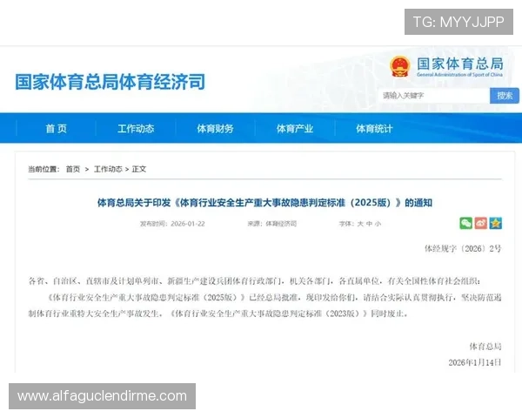Click the 国家体育总局体育经济司 site title

pyautogui.click(x=110, y=82)
